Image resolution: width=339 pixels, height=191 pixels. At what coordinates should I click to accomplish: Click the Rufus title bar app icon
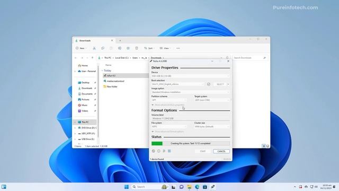click(151, 61)
